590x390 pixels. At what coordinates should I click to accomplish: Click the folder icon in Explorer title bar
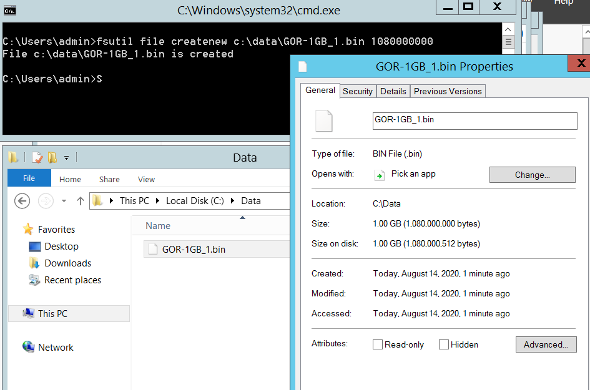(x=12, y=157)
